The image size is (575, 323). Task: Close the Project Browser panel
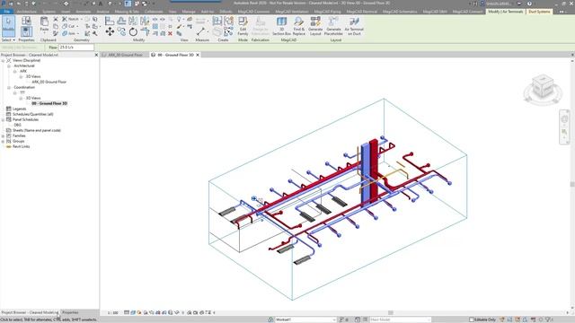click(96, 55)
